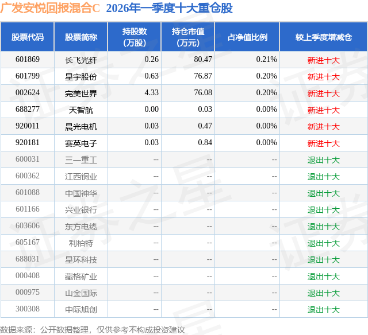Click 退出十大 in 中际旭创 row
This screenshot has height=335, width=368.
[324, 310]
